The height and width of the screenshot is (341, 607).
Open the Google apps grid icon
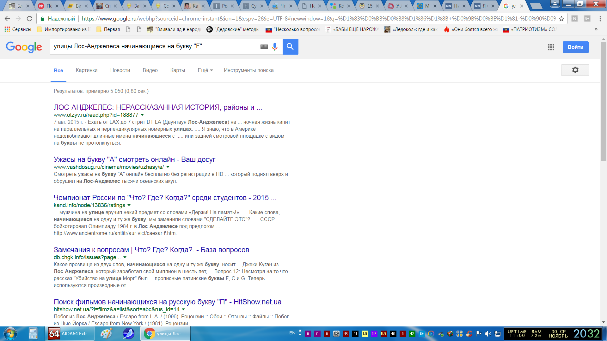click(551, 47)
